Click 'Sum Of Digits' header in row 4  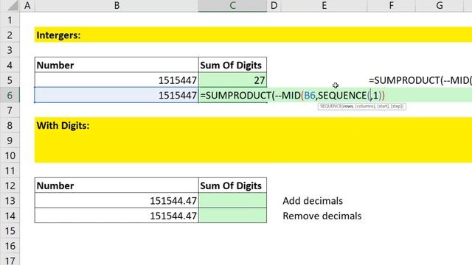pos(232,66)
